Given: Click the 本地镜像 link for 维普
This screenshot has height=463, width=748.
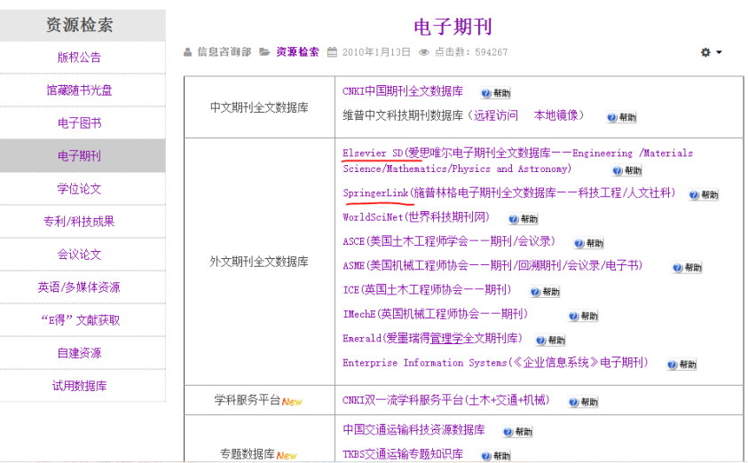Looking at the screenshot, I should (x=555, y=115).
